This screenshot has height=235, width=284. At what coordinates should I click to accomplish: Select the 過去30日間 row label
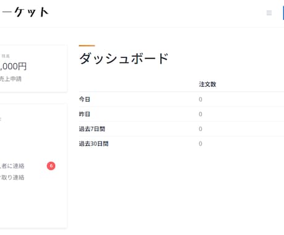(94, 143)
